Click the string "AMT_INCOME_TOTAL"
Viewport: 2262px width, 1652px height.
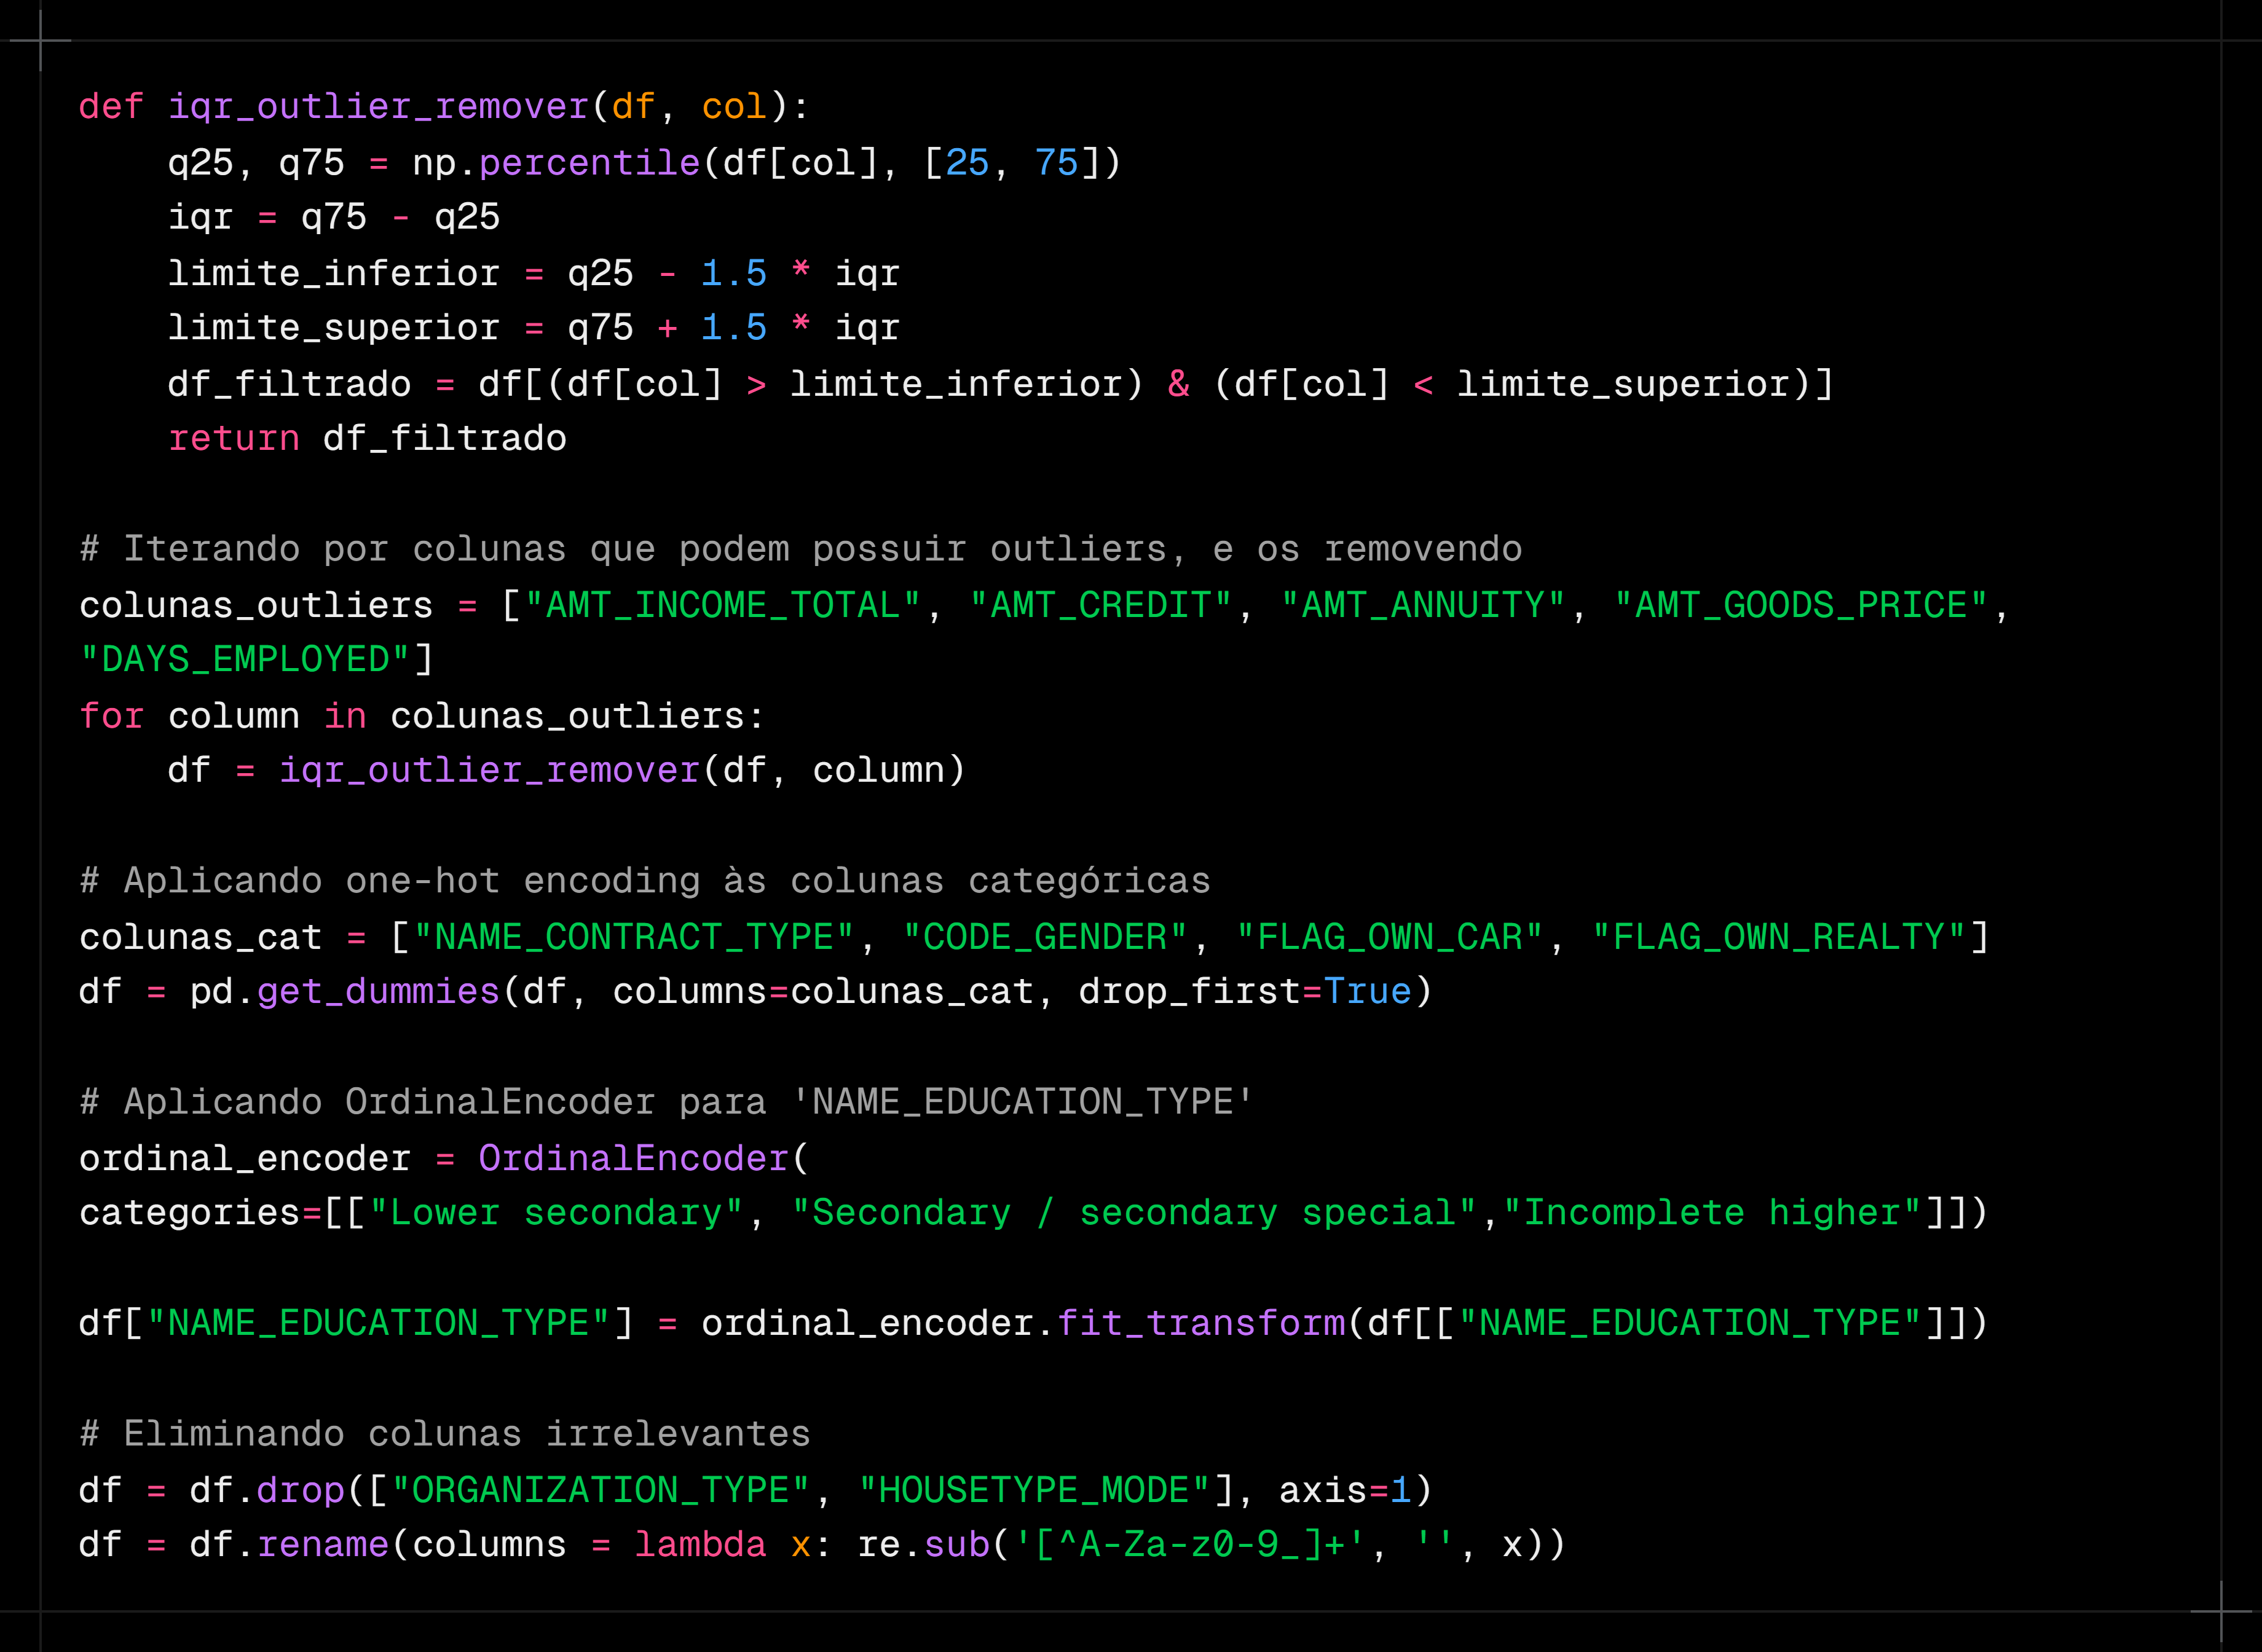click(x=722, y=605)
